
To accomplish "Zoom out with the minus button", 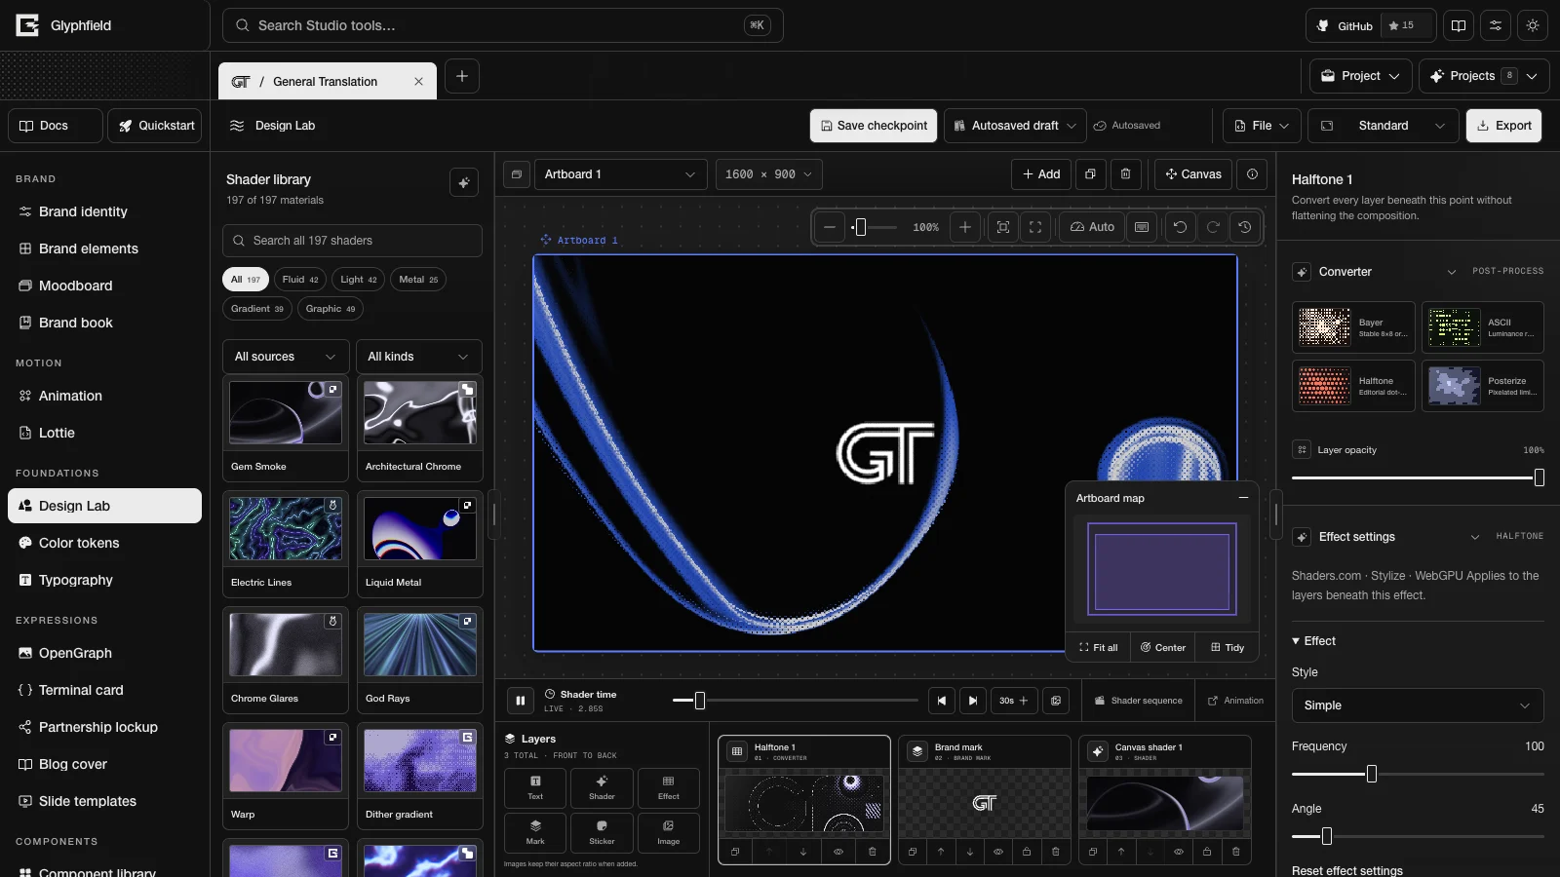I will pos(830,227).
